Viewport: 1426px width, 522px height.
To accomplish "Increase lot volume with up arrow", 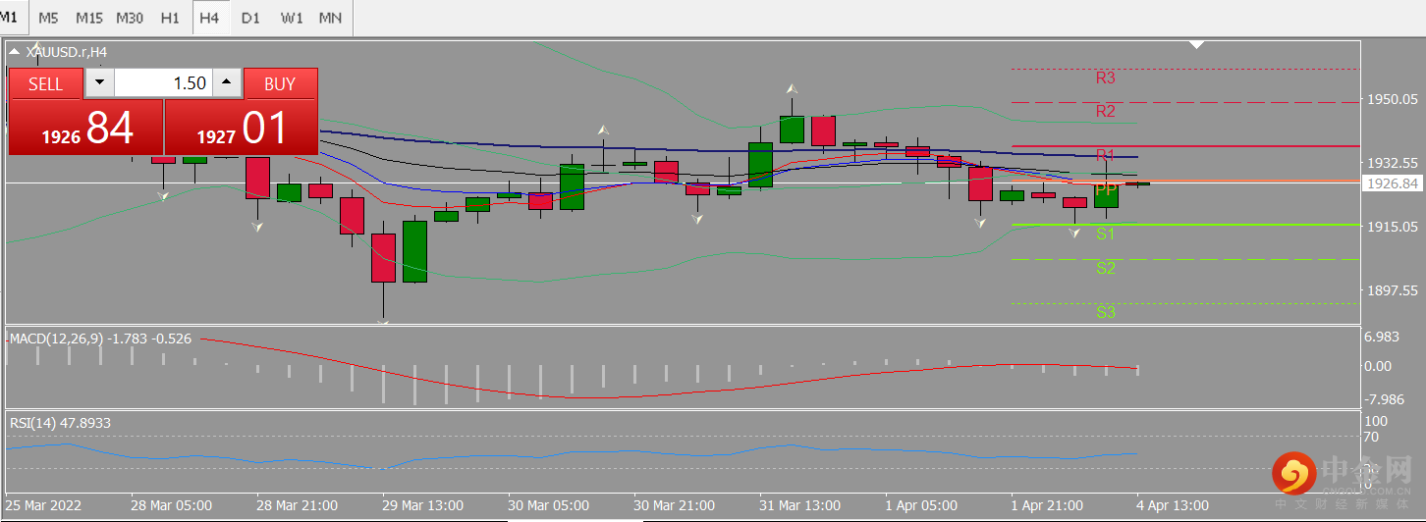I will click(x=227, y=83).
